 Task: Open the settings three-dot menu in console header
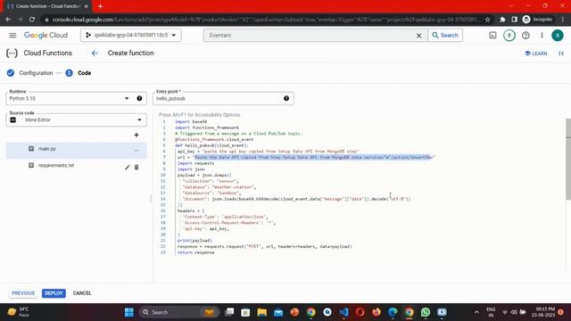click(x=542, y=36)
